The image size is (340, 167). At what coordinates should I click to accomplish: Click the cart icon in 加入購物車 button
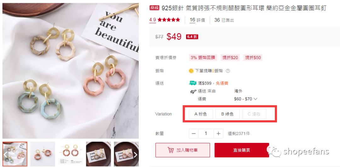[171, 150]
